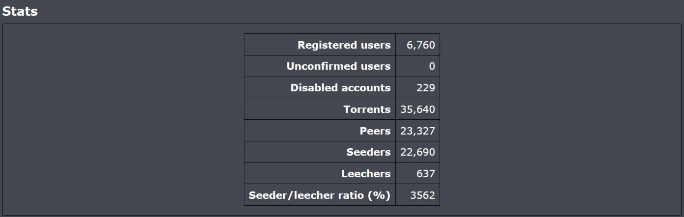Select the Leechers row label
This screenshot has height=217, width=684.
366,174
